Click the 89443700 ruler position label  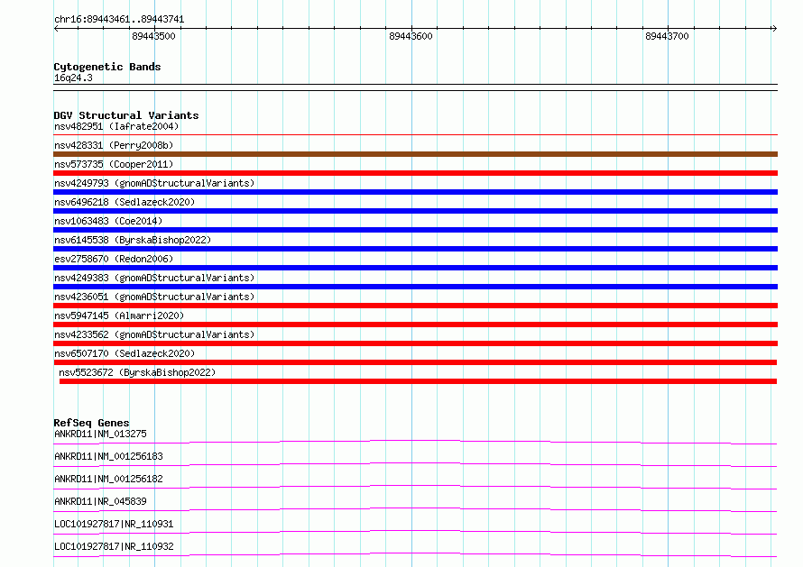[667, 36]
